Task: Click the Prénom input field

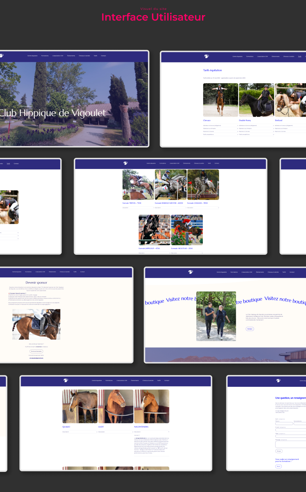Action: point(284,423)
